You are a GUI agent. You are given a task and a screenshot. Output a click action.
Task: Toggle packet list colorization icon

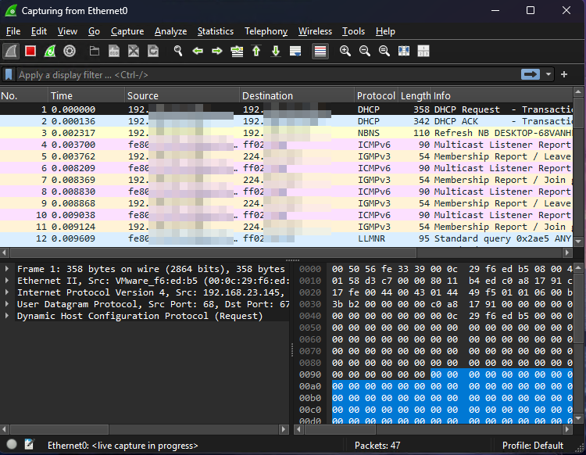point(320,51)
